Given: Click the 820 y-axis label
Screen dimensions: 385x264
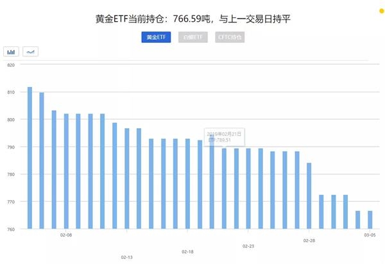Looking at the screenshot, I should [x=11, y=65].
